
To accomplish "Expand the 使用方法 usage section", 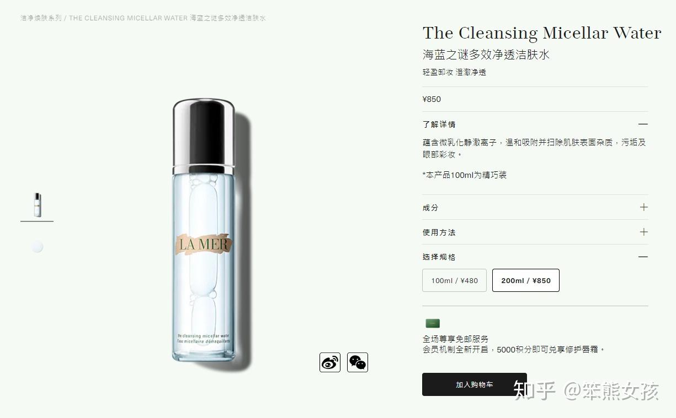I will pyautogui.click(x=535, y=232).
